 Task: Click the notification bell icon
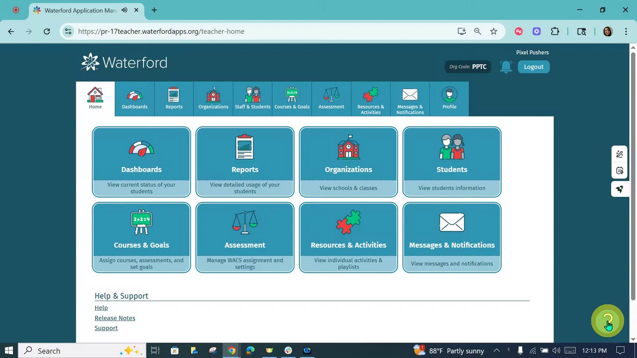pyautogui.click(x=506, y=67)
